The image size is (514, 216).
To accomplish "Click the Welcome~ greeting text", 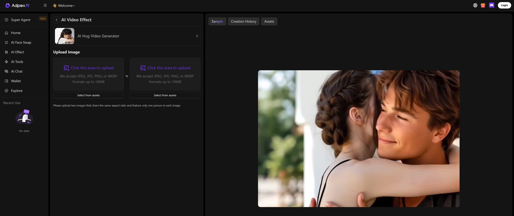I will (66, 6).
